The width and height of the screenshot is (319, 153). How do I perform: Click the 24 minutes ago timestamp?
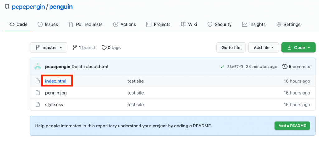pyautogui.click(x=262, y=67)
